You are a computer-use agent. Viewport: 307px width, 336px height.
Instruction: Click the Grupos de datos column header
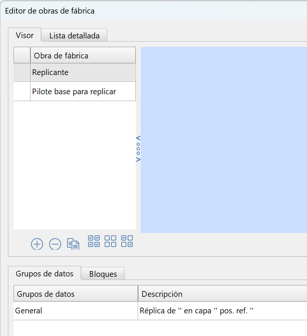(x=76, y=294)
